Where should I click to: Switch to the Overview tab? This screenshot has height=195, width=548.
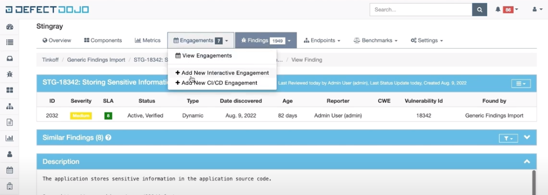57,40
